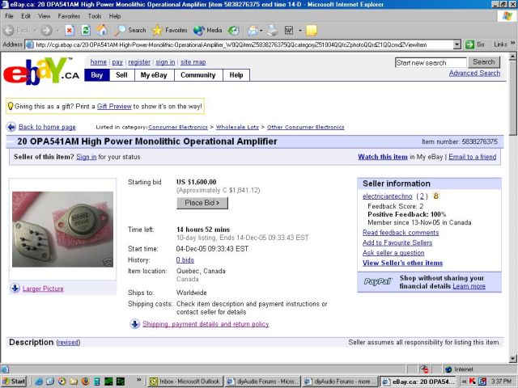
Task: Expand the Mail button dropdown arrow
Action: 261,31
